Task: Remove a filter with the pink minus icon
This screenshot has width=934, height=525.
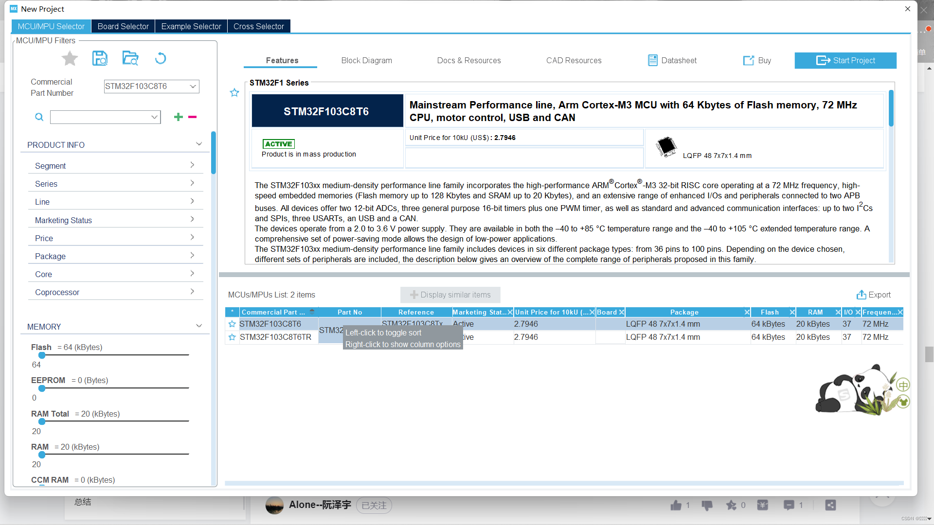Action: pos(192,117)
